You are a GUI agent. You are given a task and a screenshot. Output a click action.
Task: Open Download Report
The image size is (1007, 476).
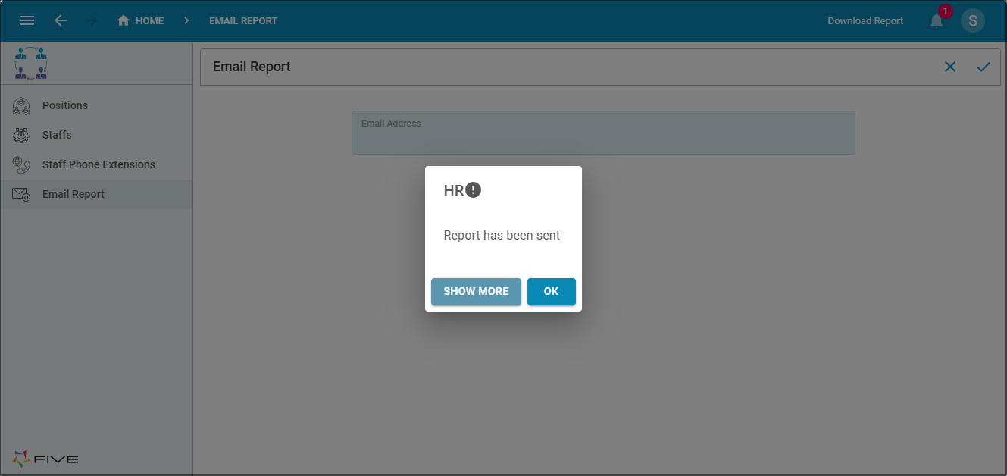point(865,20)
